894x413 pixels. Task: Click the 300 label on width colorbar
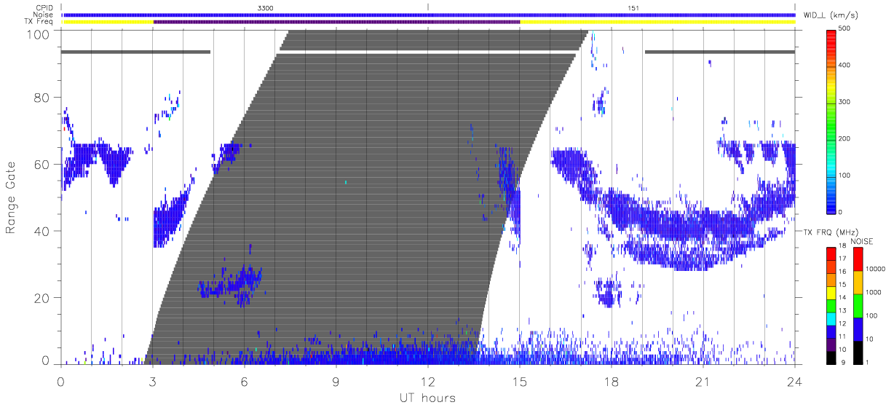click(844, 101)
